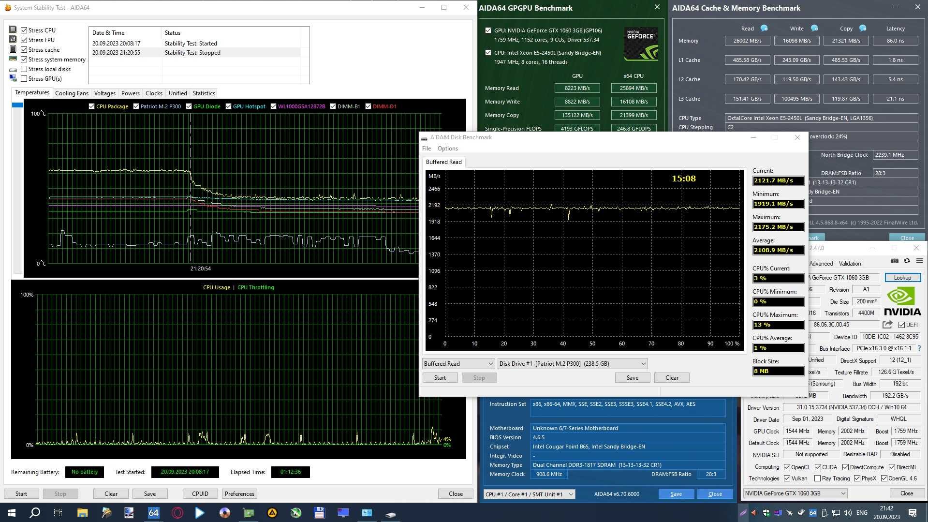Open CPU #1 / Core #1 selector dropdown
The image size is (928, 522).
tap(529, 494)
